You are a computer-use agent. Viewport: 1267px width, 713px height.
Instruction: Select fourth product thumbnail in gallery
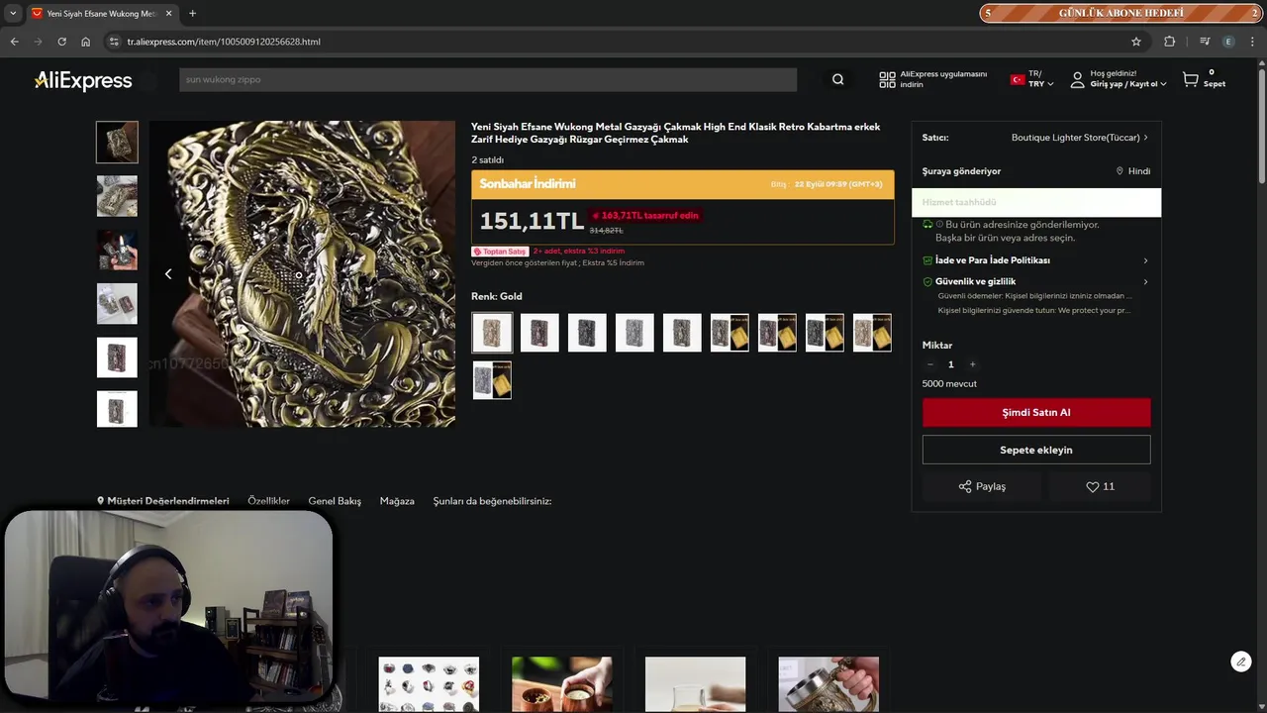(117, 304)
